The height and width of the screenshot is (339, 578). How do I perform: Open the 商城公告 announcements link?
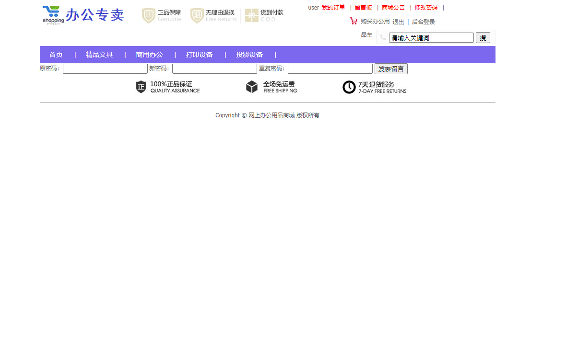pos(393,7)
